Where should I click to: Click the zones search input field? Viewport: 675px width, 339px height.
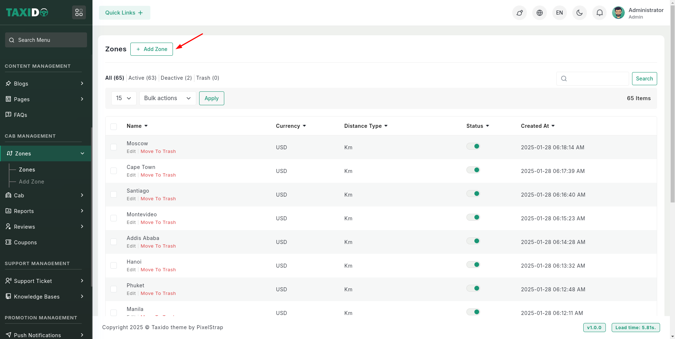pos(597,79)
